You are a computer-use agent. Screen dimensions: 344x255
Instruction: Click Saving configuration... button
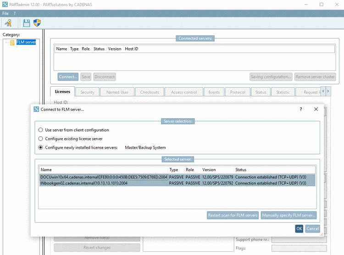[271, 77]
